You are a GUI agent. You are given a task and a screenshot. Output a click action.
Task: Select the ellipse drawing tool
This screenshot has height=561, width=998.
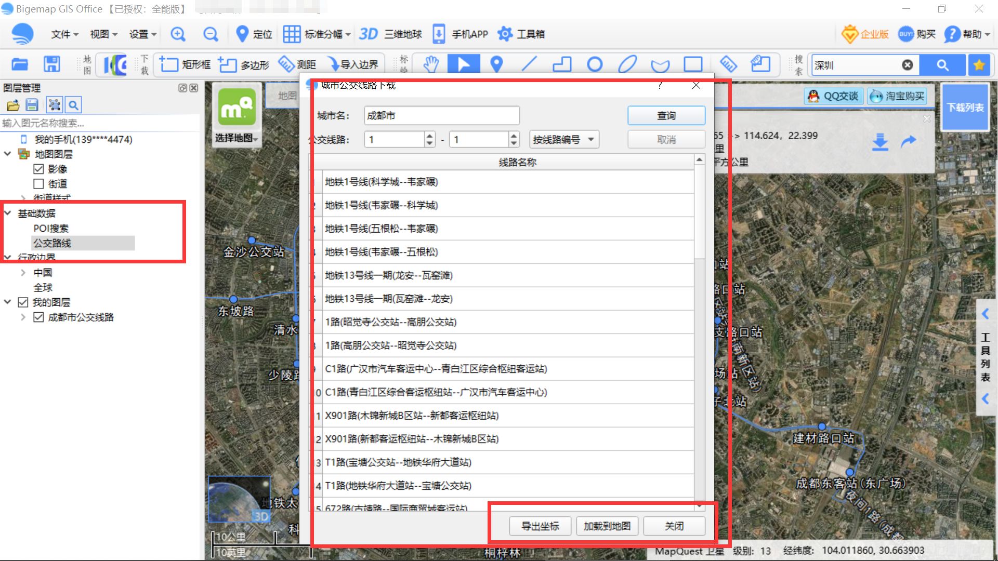pyautogui.click(x=627, y=64)
